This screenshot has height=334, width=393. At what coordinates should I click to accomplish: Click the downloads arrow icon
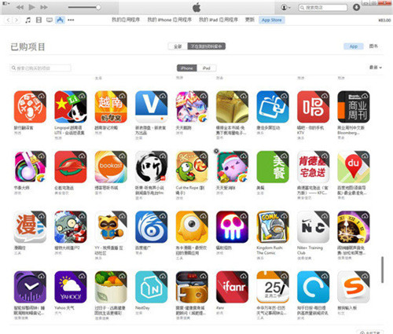(x=356, y=7)
